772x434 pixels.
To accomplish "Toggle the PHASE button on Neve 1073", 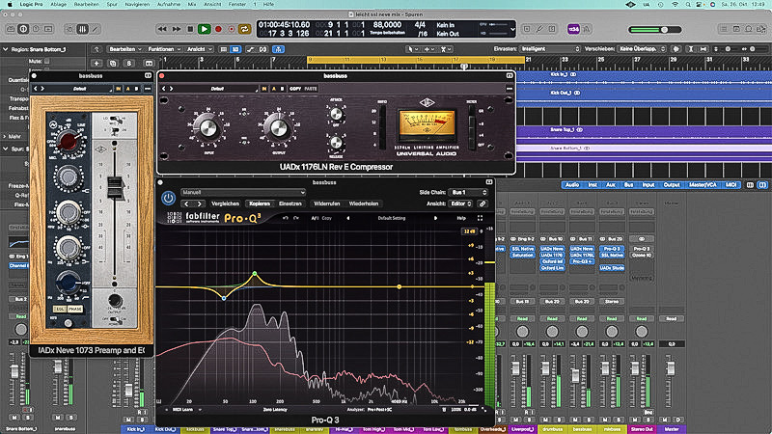I will point(75,309).
